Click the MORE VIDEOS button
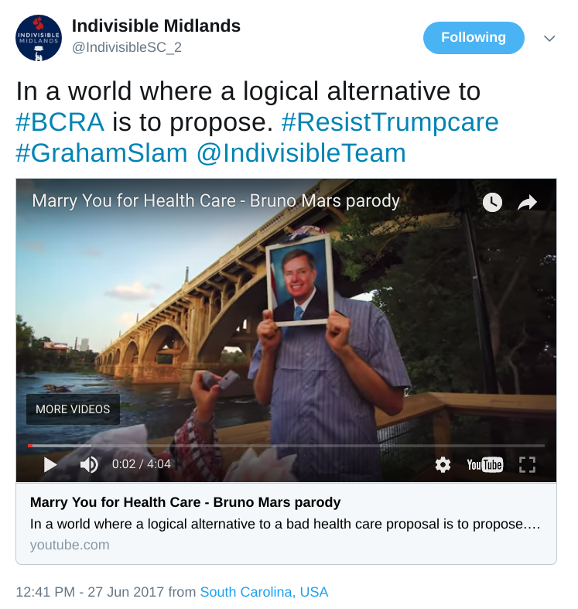The image size is (578, 609). click(73, 409)
